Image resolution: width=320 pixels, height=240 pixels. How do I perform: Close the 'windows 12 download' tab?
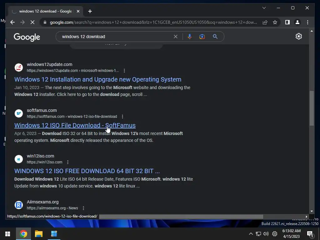(78, 11)
